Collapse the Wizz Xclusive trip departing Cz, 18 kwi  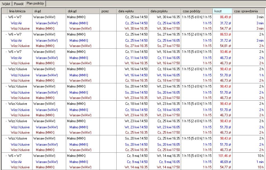(6, 104)
